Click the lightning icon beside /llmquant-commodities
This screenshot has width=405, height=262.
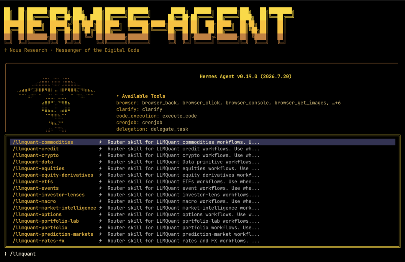(x=100, y=142)
